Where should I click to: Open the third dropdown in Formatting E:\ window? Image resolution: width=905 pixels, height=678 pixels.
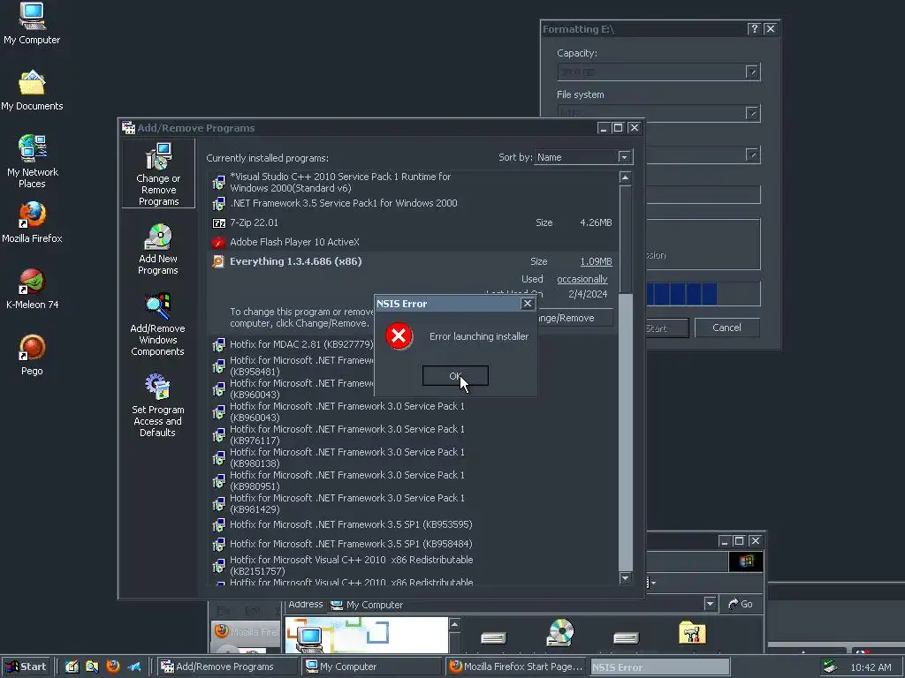751,154
